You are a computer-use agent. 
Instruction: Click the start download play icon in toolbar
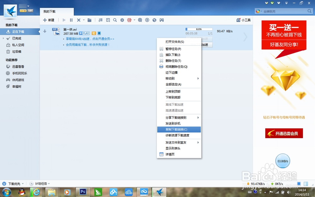64,20
